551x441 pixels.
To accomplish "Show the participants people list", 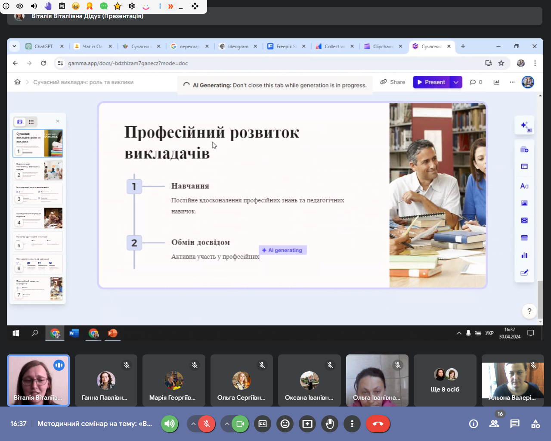I will [x=494, y=424].
